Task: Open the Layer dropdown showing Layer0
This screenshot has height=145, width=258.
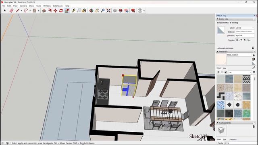Action: 245,28
